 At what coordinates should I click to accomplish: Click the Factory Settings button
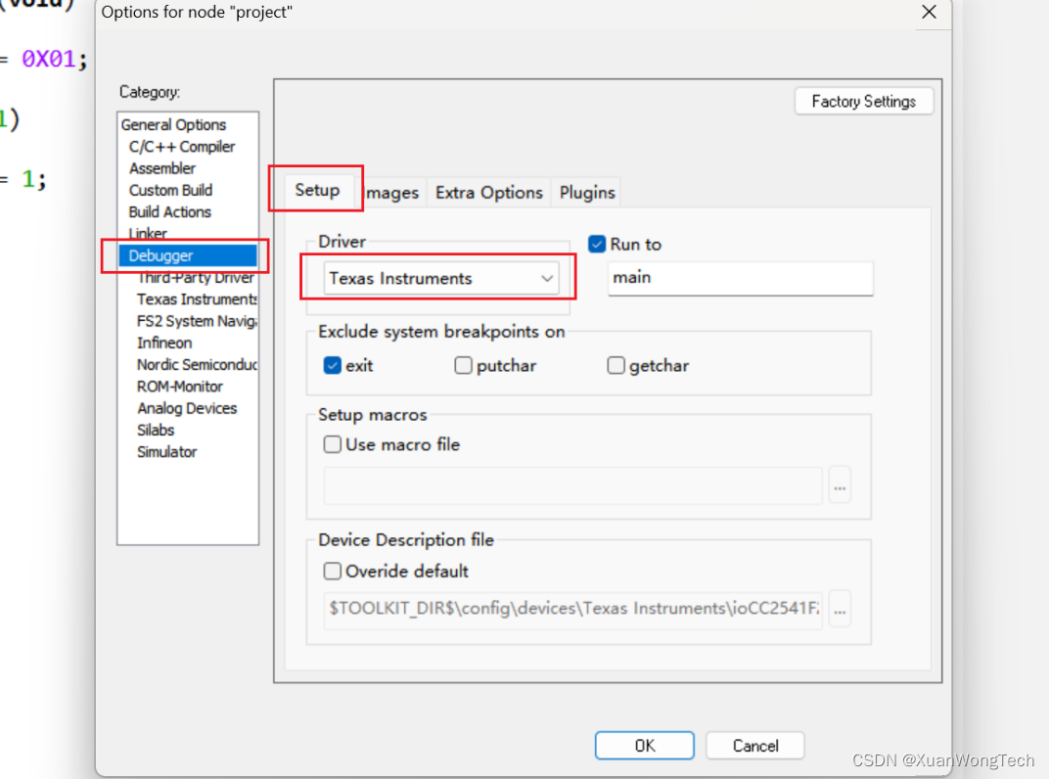click(x=864, y=101)
